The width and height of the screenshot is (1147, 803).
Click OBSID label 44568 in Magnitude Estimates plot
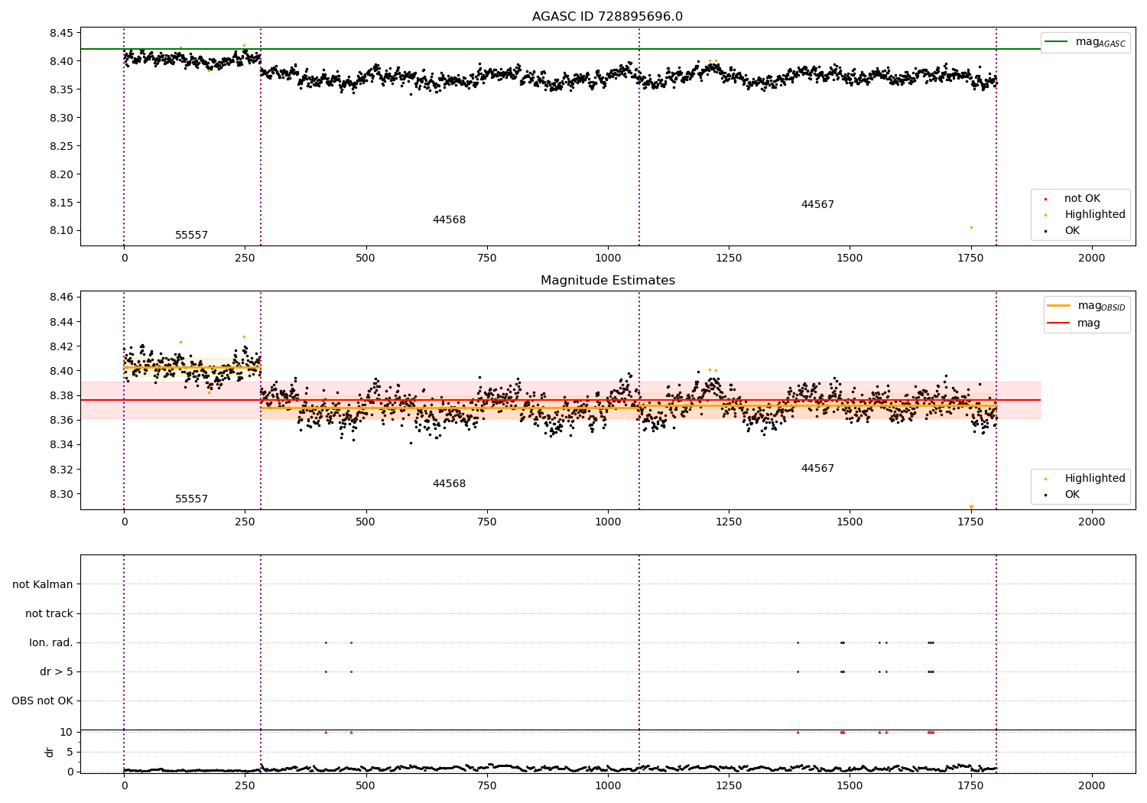click(x=449, y=484)
